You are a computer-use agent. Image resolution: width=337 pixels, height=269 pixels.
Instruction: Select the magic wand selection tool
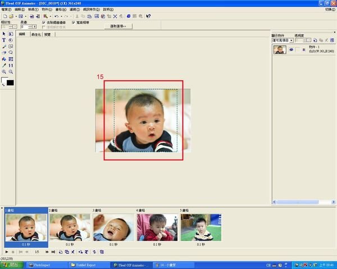[x=11, y=47]
